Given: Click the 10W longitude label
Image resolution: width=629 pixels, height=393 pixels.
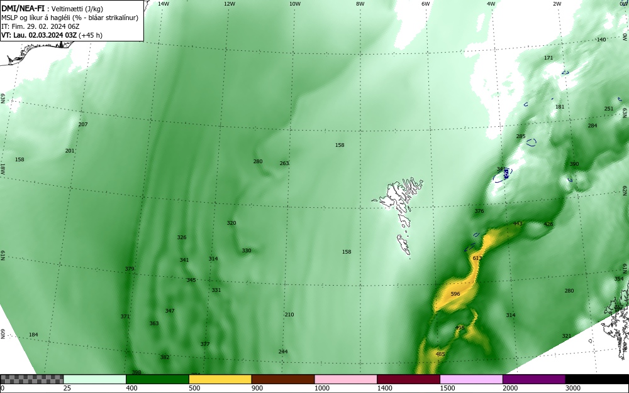Looking at the screenshot, I should click(295, 4).
